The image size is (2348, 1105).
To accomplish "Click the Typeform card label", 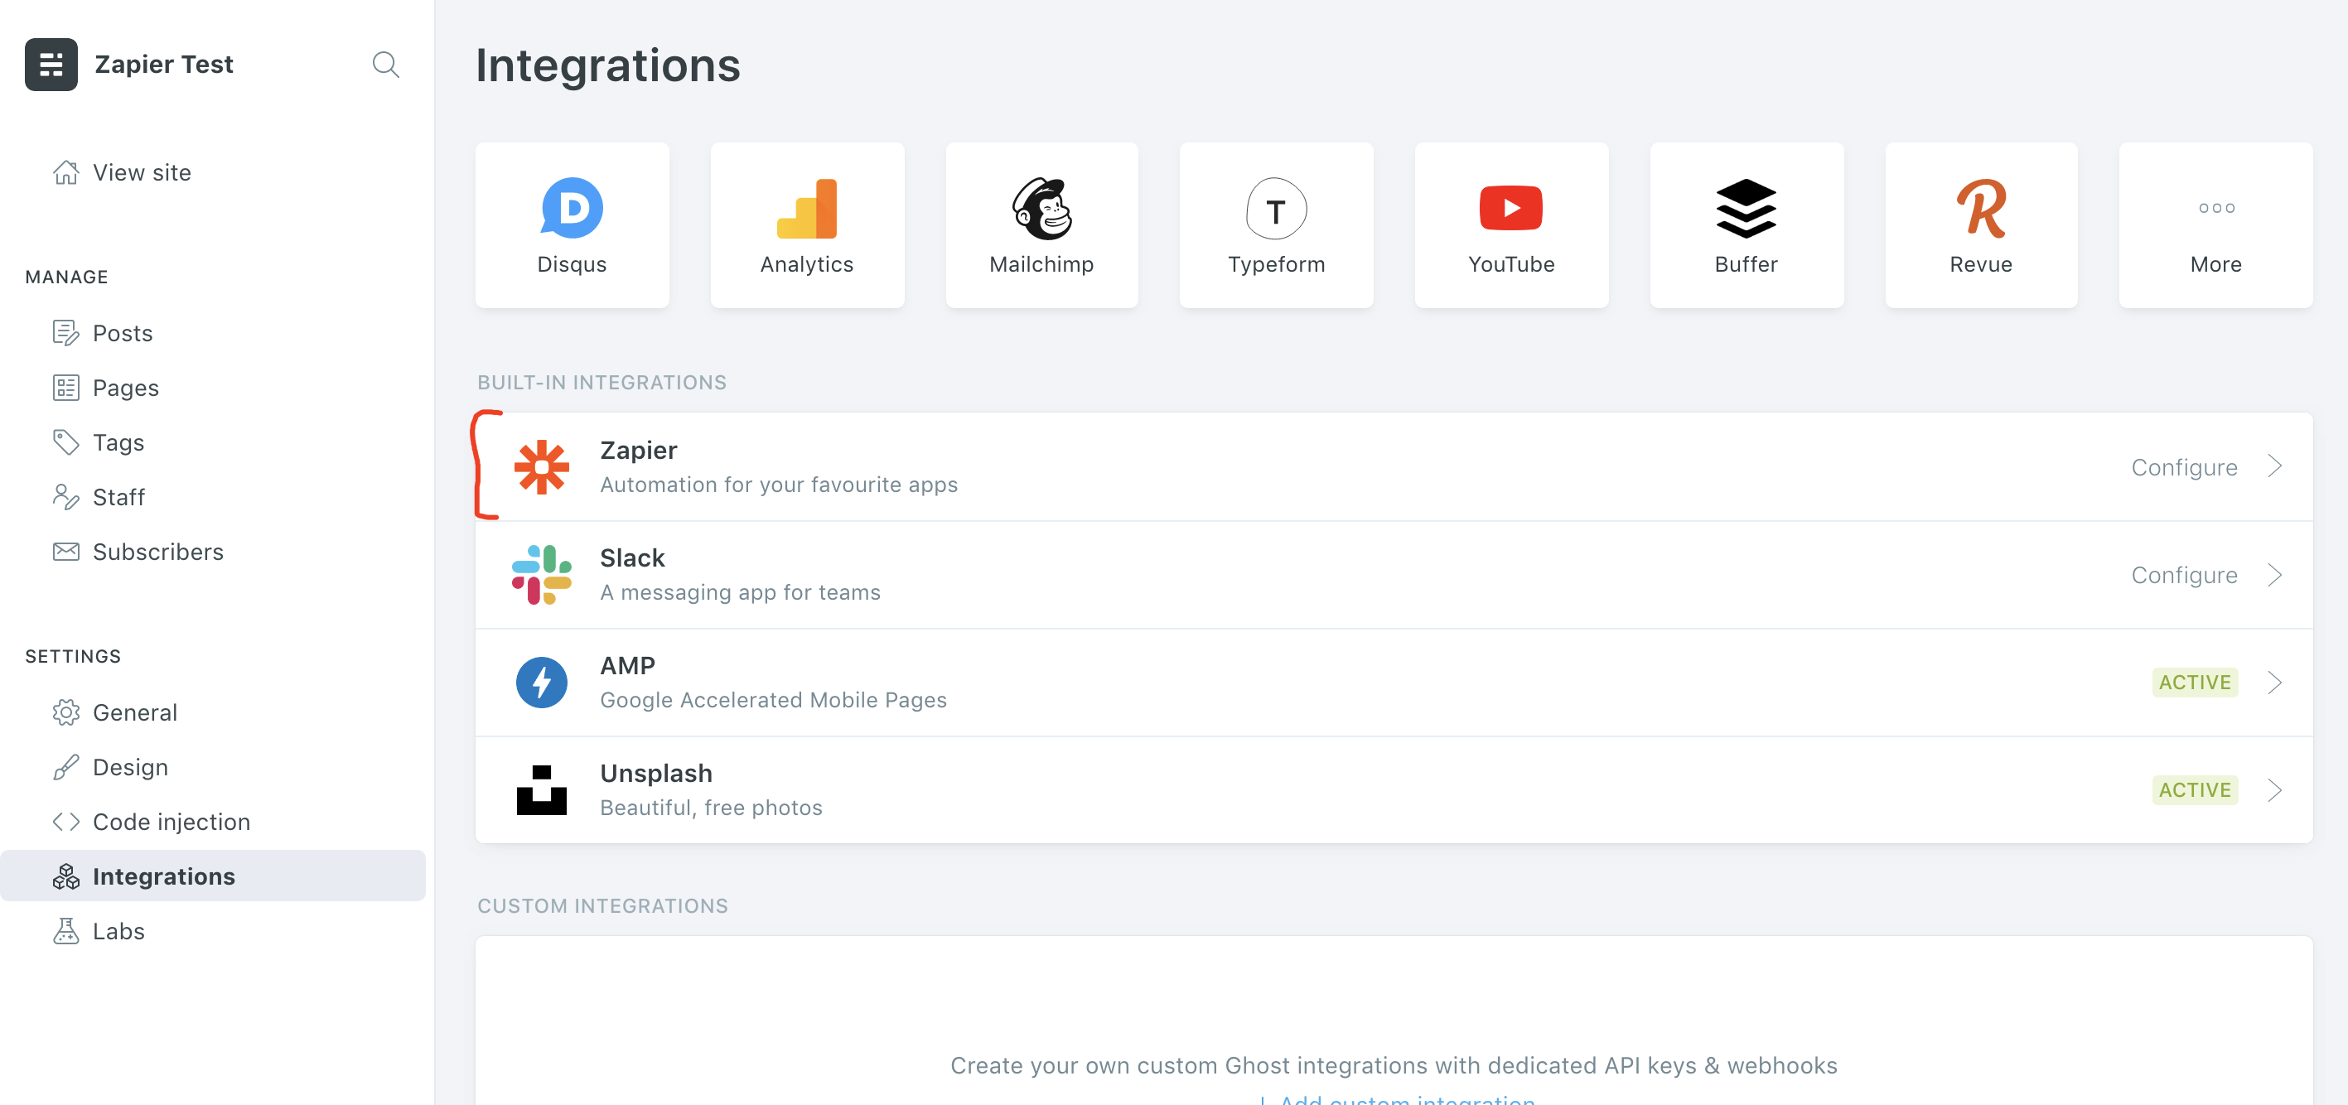I will coord(1276,263).
